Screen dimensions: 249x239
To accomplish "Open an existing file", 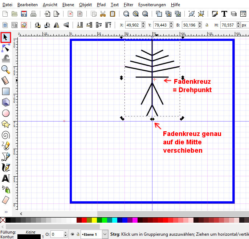I will 15,14.
